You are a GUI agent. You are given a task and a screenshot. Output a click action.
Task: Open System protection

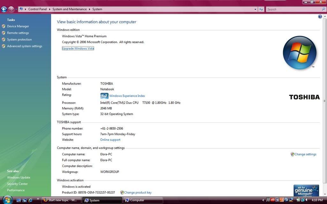(19, 40)
